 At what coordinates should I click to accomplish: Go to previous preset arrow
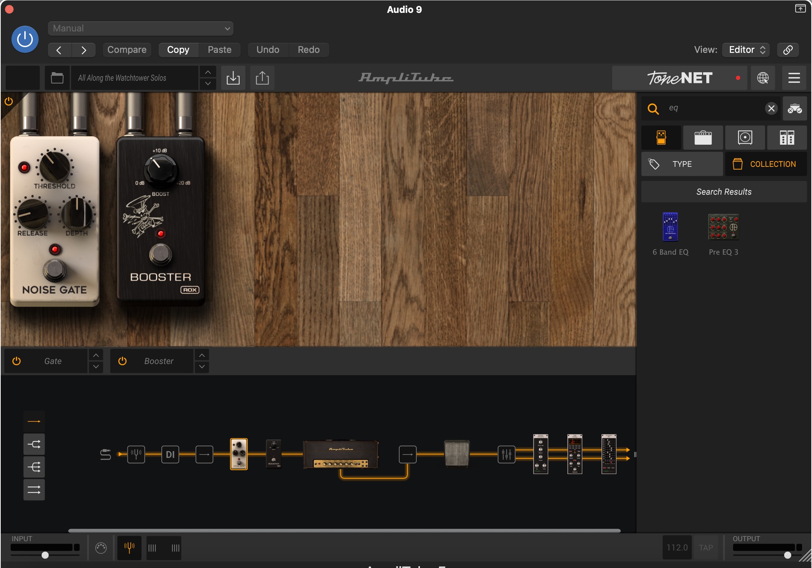[59, 50]
